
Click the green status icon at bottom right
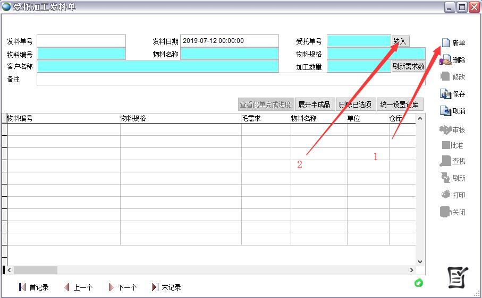(418, 283)
